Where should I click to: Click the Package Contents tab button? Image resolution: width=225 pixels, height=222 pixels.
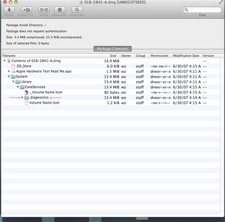112,49
